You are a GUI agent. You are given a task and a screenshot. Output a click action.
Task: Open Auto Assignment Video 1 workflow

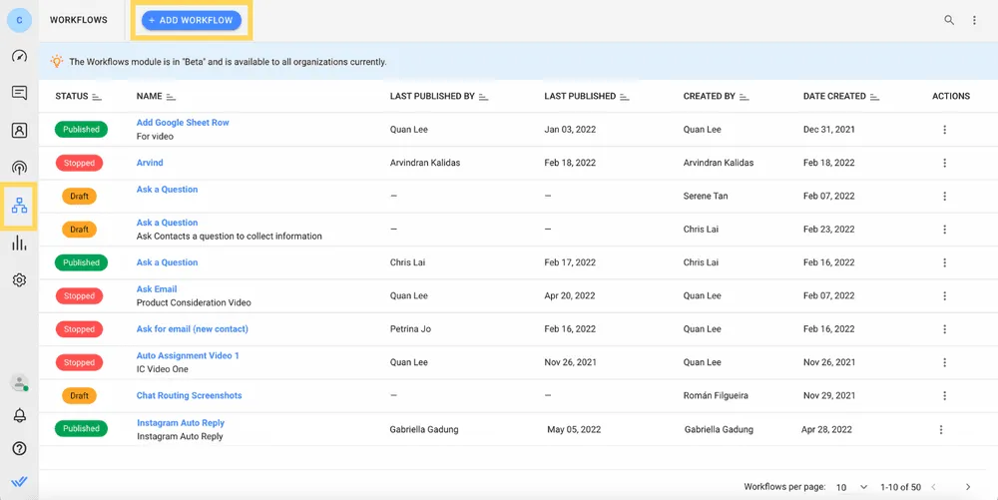tap(188, 355)
